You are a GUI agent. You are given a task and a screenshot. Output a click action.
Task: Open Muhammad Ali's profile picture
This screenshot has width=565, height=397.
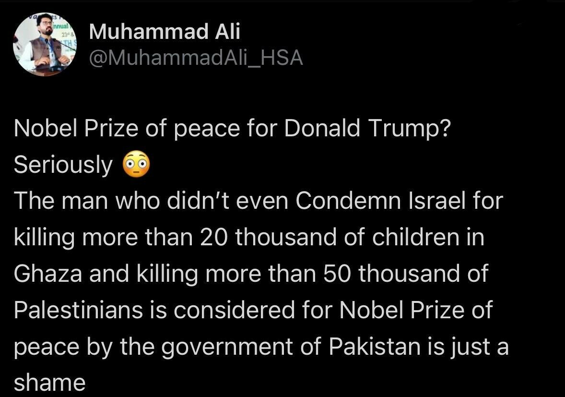point(45,44)
